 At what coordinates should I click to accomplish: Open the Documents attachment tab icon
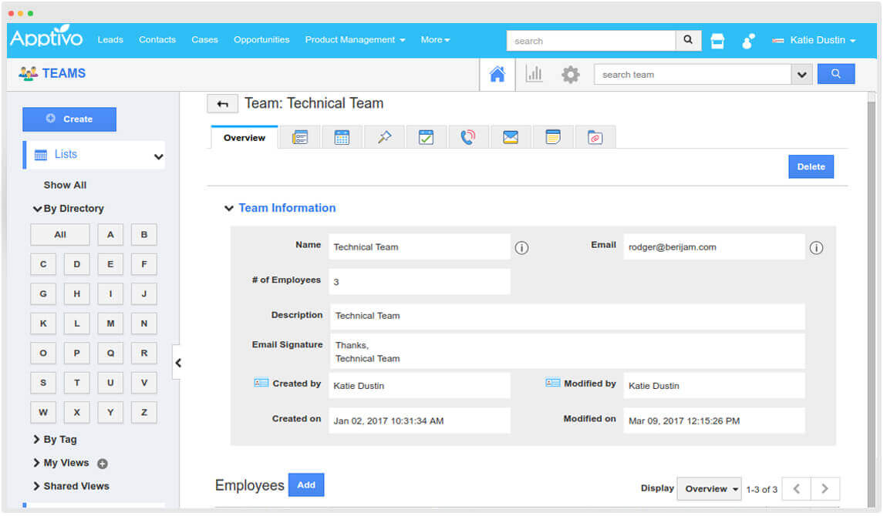595,136
